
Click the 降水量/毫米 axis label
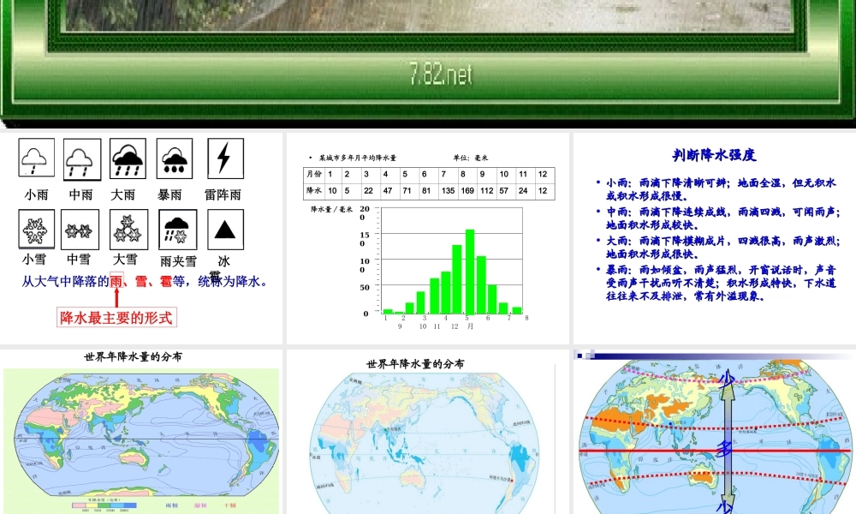[x=331, y=209]
